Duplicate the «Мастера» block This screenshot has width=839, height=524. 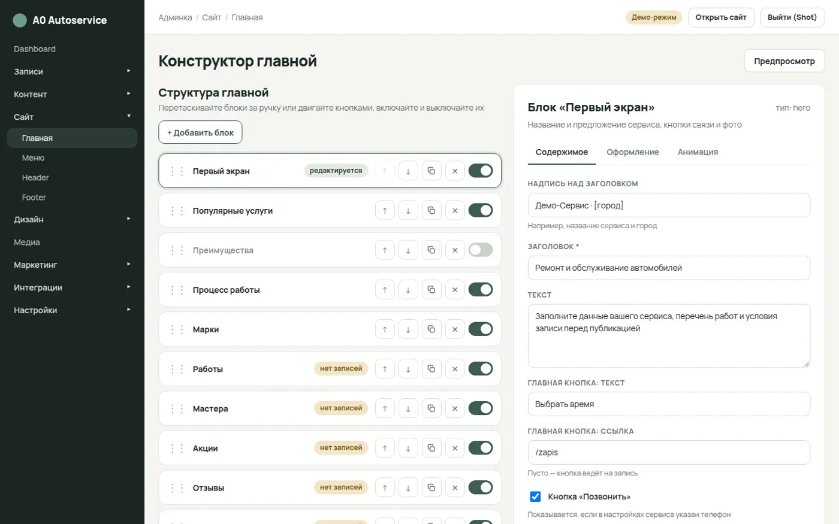(x=431, y=408)
